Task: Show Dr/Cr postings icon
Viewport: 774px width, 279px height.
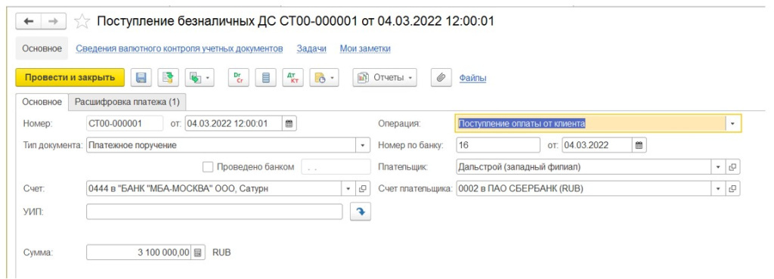Action: coord(238,78)
